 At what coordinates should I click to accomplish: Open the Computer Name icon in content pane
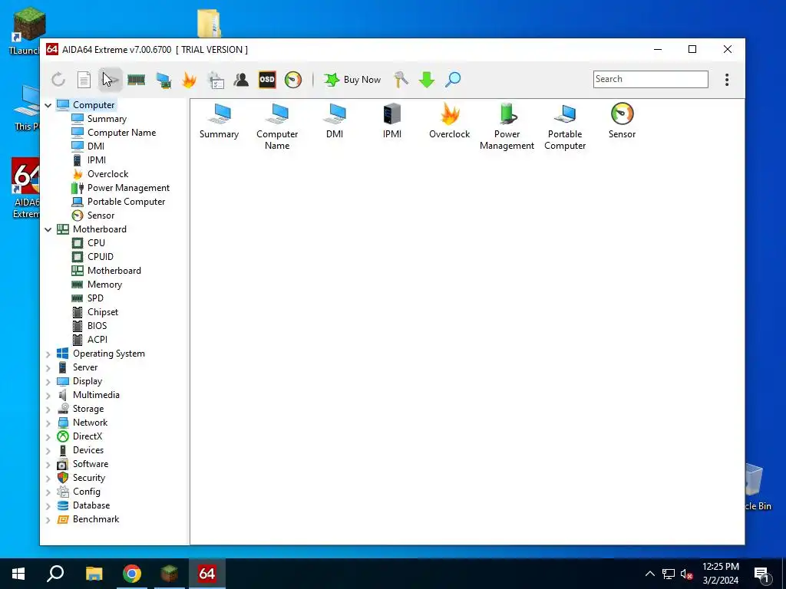[x=277, y=127]
